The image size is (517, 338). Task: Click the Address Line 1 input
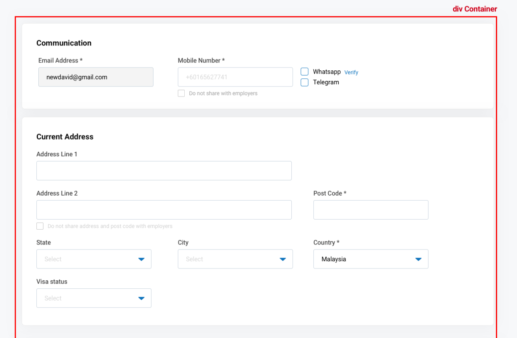click(x=164, y=171)
